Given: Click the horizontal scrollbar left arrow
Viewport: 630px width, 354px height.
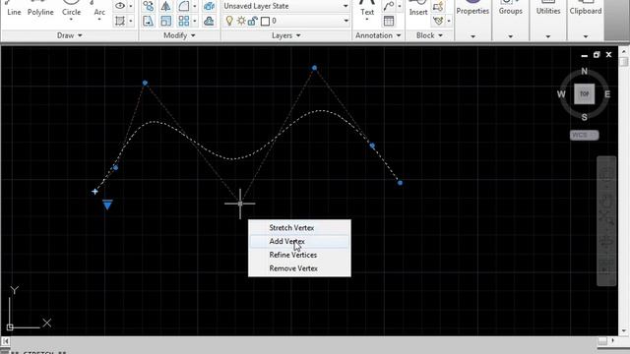Looking at the screenshot, I should coord(5,341).
